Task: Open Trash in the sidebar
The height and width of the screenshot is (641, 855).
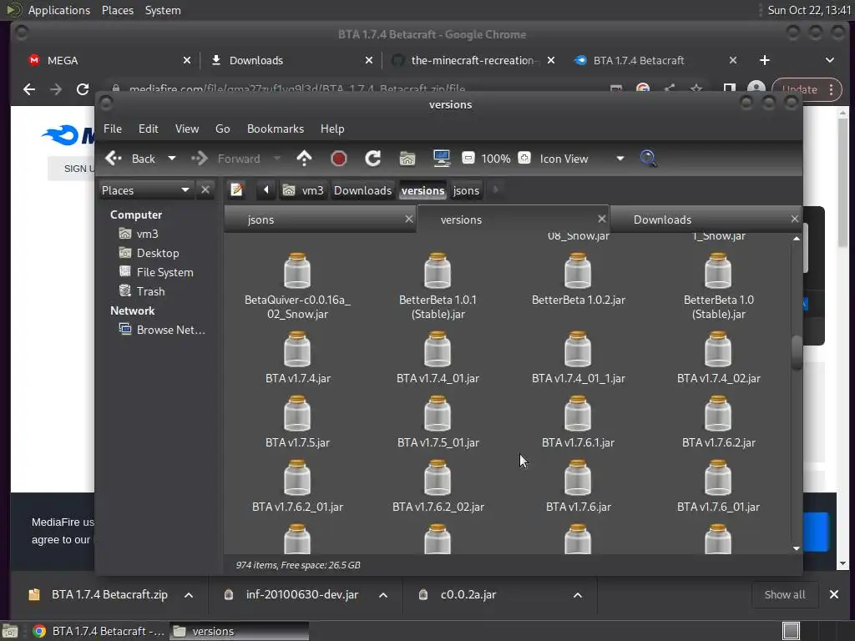Action: tap(150, 291)
